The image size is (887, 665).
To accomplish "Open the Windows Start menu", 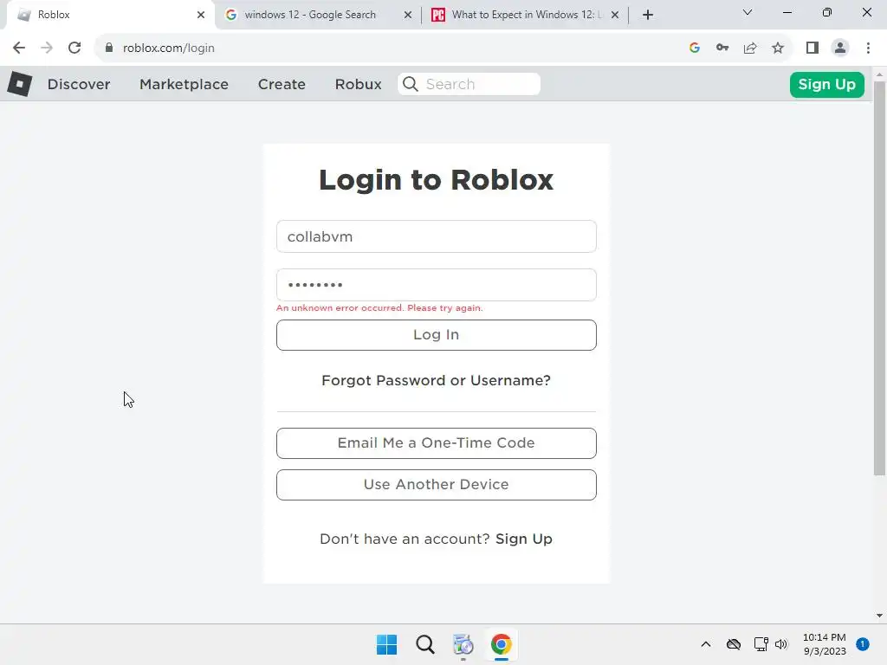I will point(387,644).
